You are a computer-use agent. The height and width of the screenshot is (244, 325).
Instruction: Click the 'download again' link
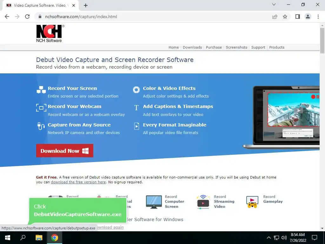coord(110,227)
